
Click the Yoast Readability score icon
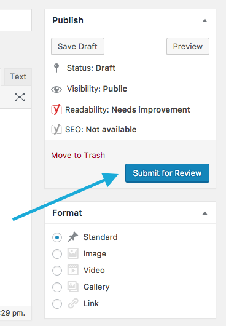point(56,109)
